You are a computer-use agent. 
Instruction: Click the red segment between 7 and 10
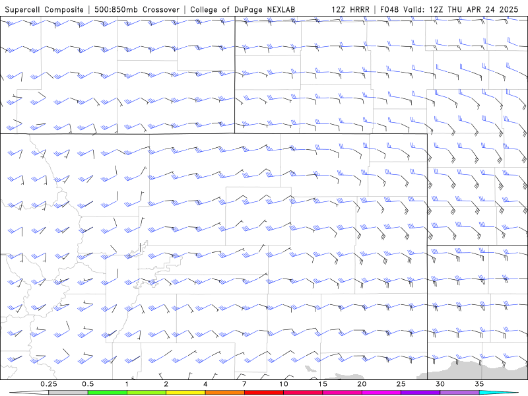coord(263,393)
